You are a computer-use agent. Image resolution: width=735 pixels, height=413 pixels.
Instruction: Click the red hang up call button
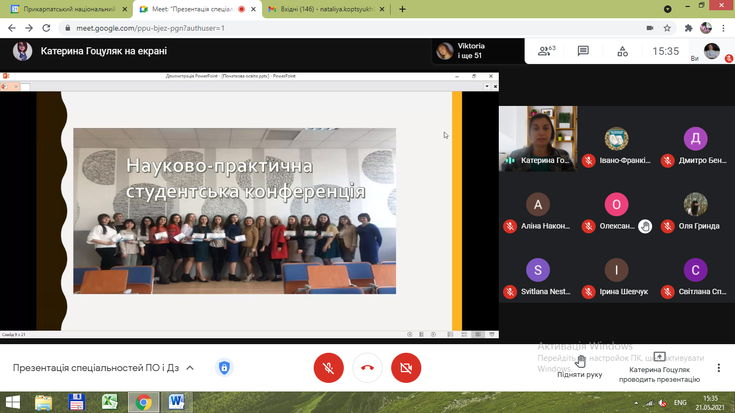[x=367, y=368]
